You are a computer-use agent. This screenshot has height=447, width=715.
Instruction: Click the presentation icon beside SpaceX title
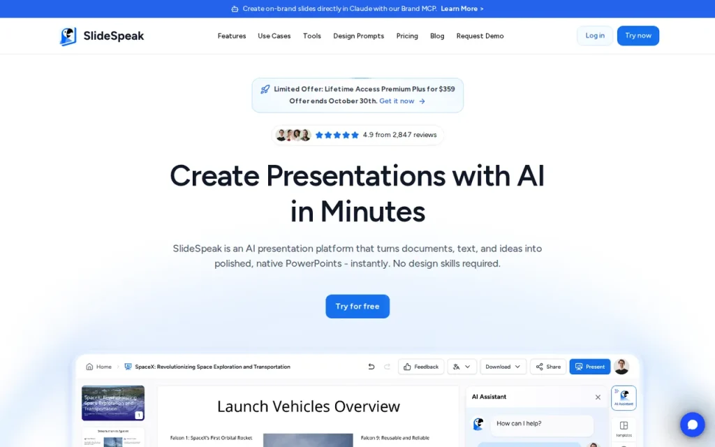(128, 367)
